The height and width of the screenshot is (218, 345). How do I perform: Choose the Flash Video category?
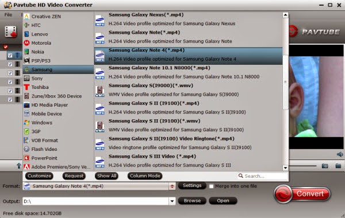coord(58,149)
